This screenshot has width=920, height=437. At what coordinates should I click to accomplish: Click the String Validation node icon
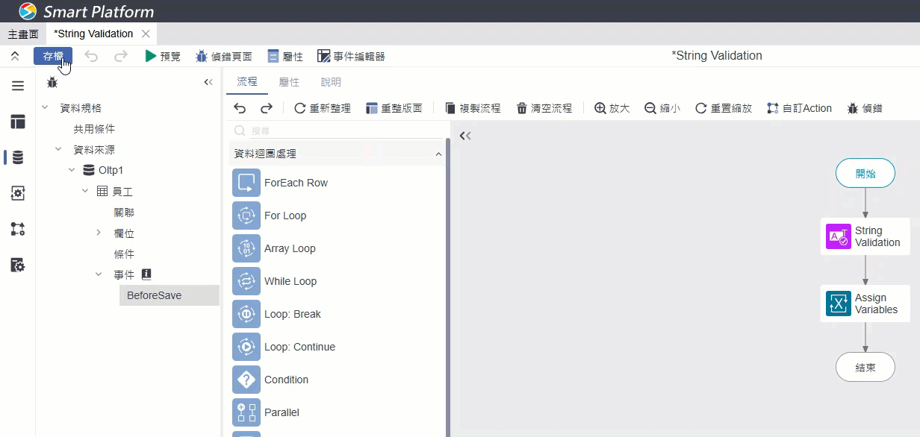tap(839, 236)
